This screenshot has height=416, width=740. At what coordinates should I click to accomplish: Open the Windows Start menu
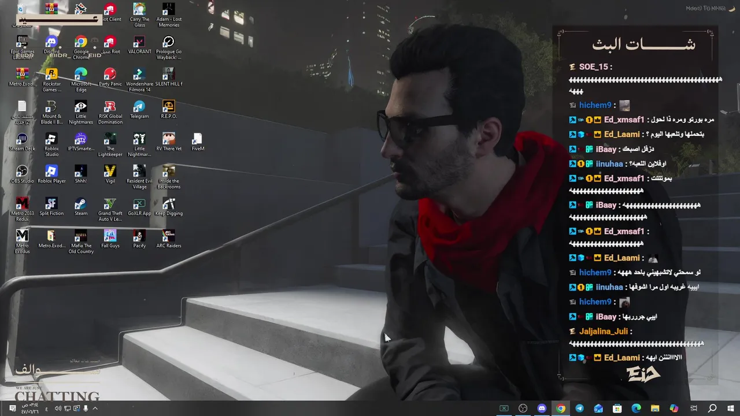[731, 408]
